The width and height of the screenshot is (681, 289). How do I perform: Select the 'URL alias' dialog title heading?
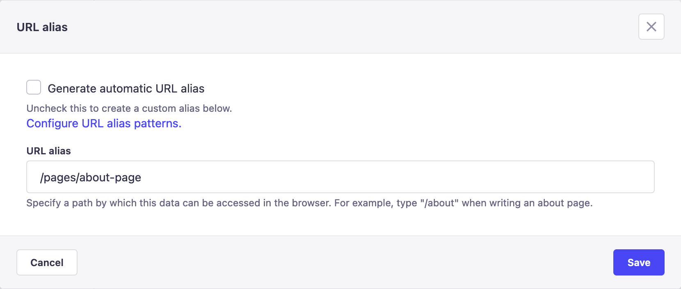point(42,27)
